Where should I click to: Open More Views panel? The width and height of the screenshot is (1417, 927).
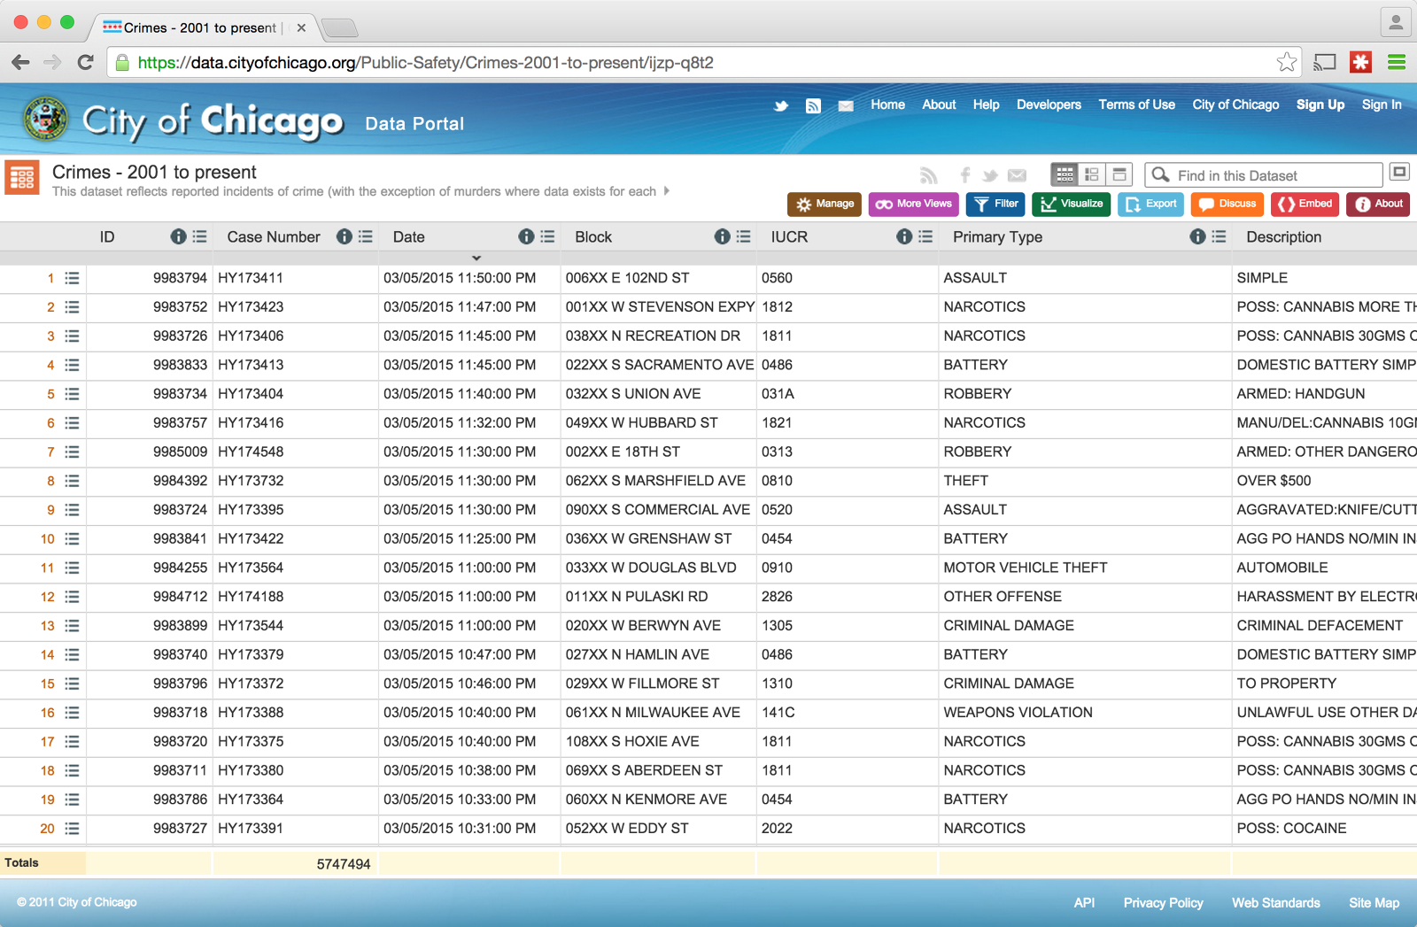click(x=914, y=205)
